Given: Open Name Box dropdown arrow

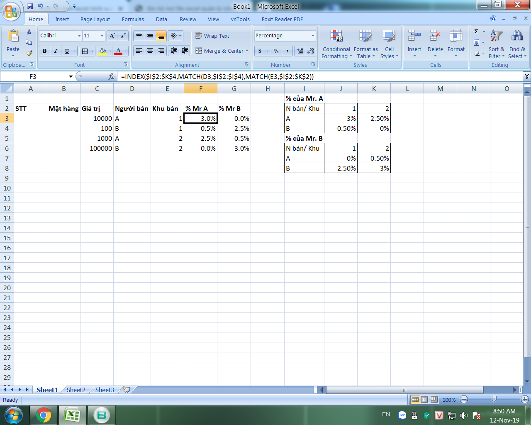Looking at the screenshot, I should pyautogui.click(x=71, y=76).
